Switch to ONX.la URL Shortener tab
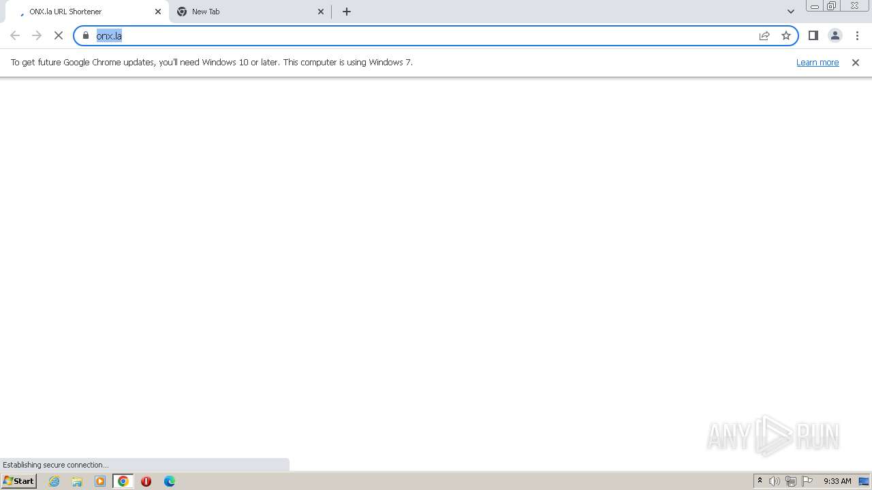Screen dimensions: 872x490 (87, 12)
